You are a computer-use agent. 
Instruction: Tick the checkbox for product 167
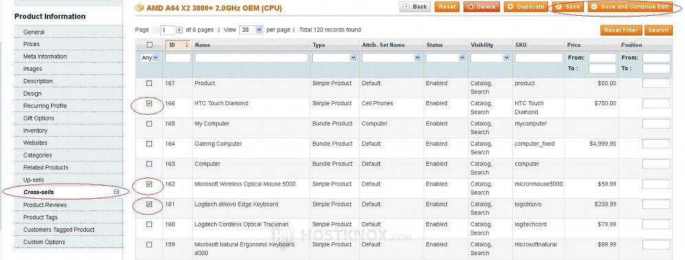click(149, 83)
